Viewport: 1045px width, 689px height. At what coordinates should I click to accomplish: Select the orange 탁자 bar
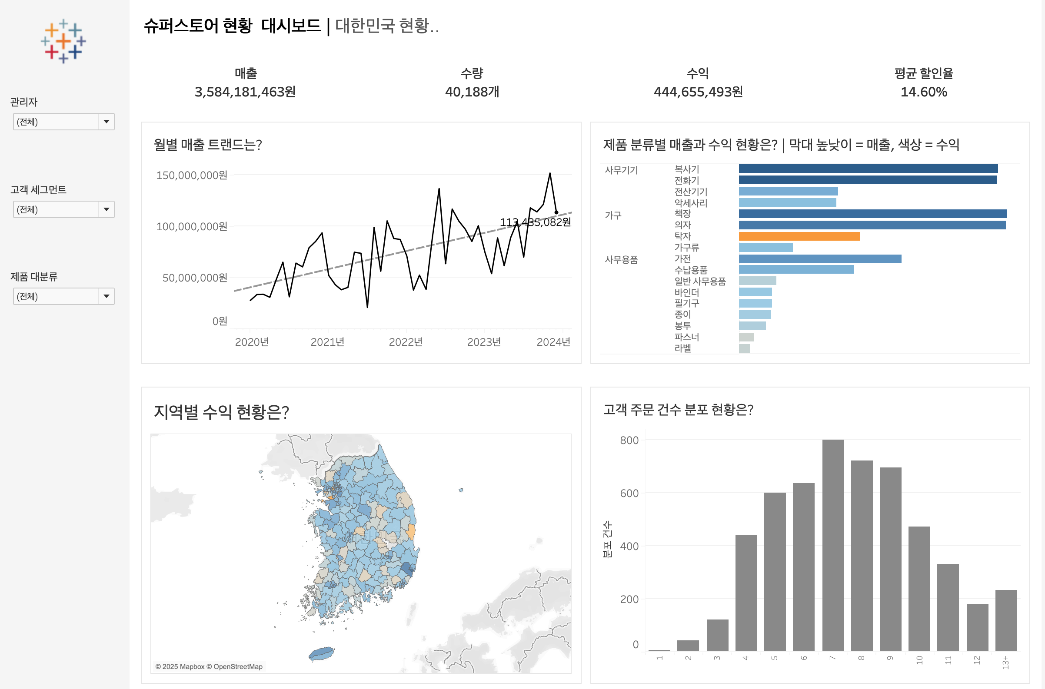[799, 236]
